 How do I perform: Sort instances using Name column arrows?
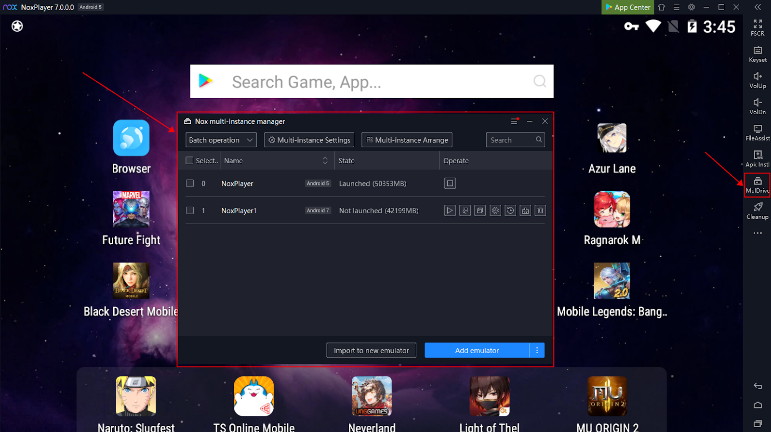(x=325, y=160)
